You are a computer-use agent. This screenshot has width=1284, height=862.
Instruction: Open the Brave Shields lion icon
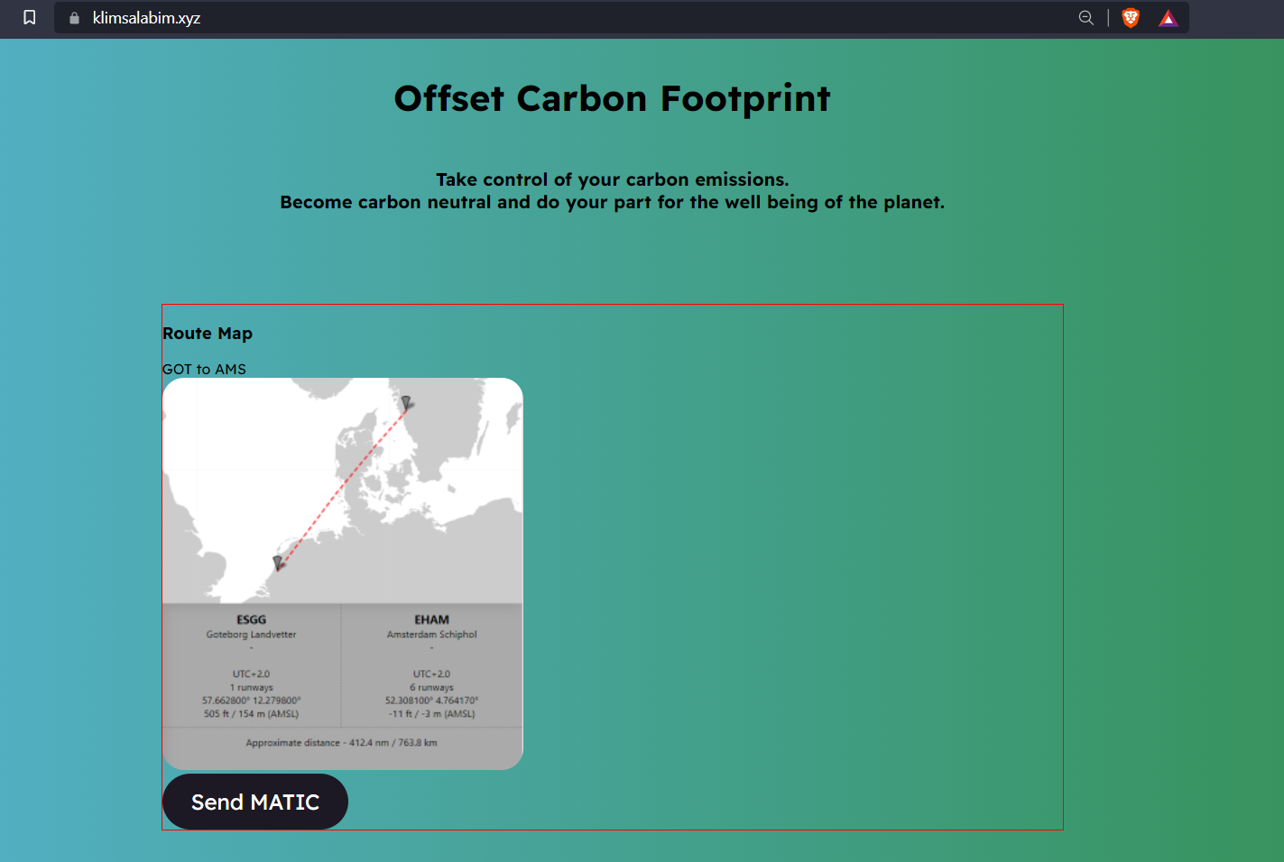tap(1131, 18)
